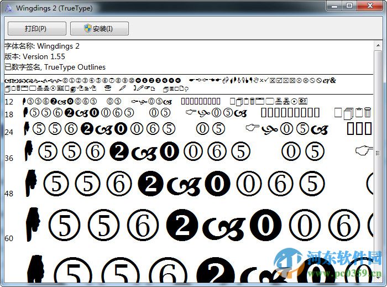Click the vertical scrollbar down arrow
This screenshot has height=287, width=387.
tap(378, 278)
